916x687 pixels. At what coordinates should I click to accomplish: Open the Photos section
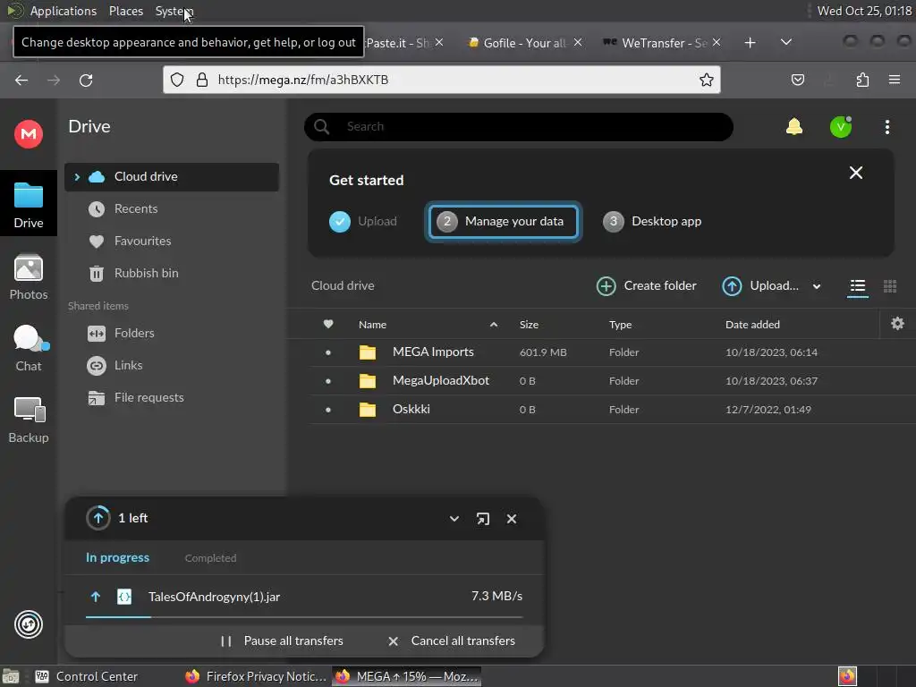[28, 277]
